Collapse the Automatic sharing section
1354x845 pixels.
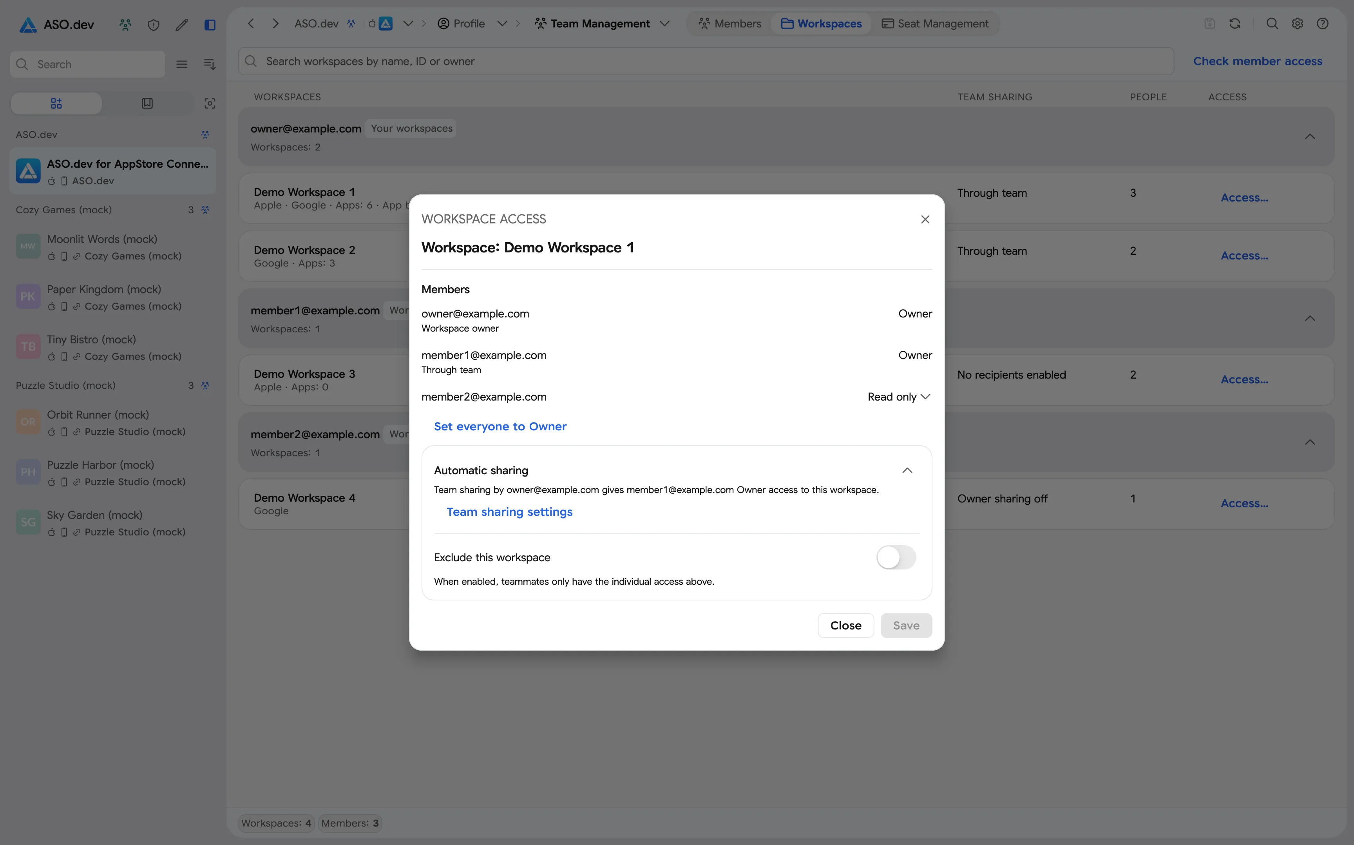(x=907, y=471)
